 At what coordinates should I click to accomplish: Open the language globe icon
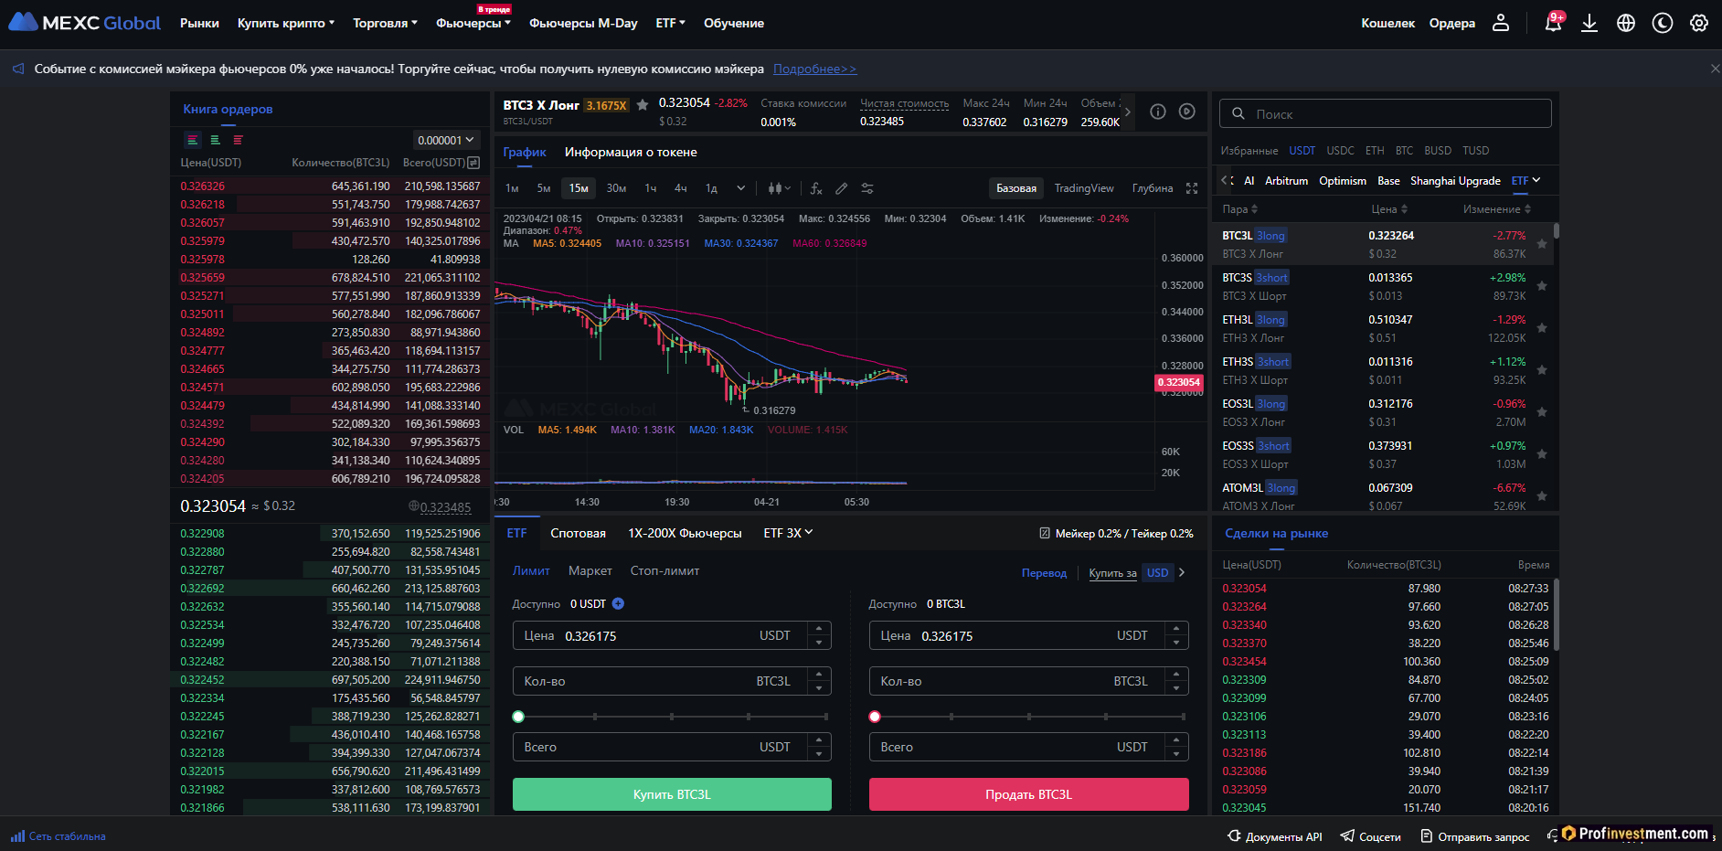tap(1626, 23)
